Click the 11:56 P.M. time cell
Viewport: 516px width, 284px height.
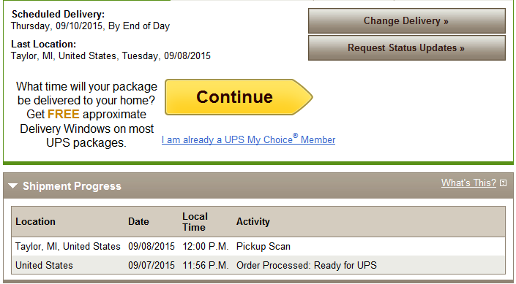(206, 265)
